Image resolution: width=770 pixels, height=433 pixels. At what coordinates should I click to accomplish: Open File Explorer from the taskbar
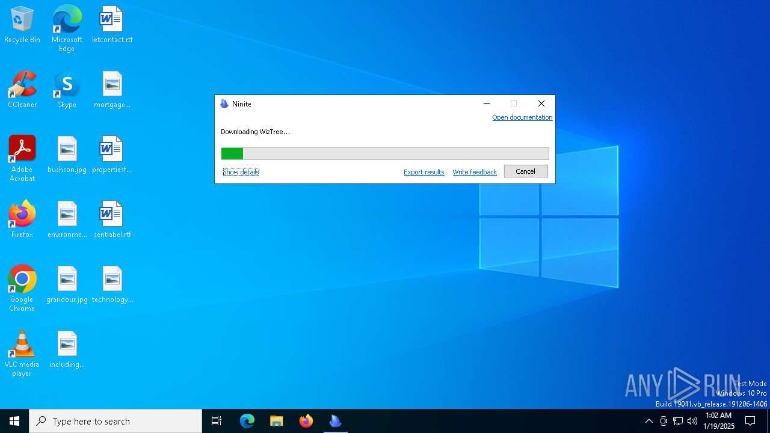277,421
